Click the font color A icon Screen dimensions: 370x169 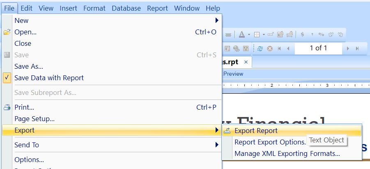pos(241,34)
